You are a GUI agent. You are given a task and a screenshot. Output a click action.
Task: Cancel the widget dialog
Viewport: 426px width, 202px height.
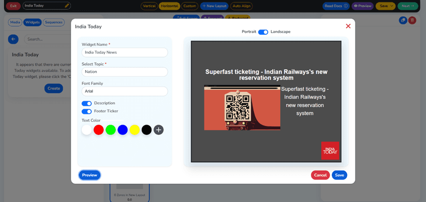click(320, 175)
